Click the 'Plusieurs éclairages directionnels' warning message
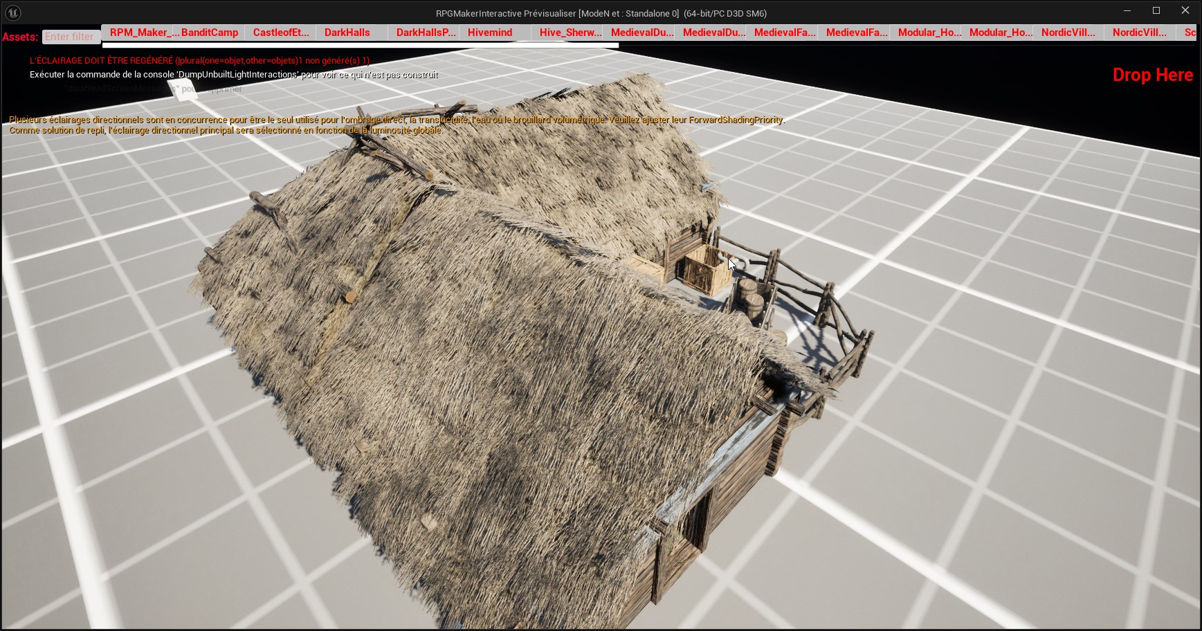This screenshot has width=1202, height=631. coord(397,120)
